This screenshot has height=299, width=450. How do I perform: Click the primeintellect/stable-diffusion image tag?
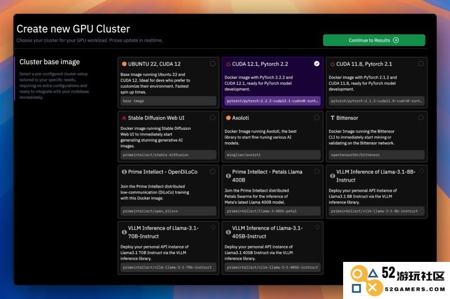pos(168,155)
